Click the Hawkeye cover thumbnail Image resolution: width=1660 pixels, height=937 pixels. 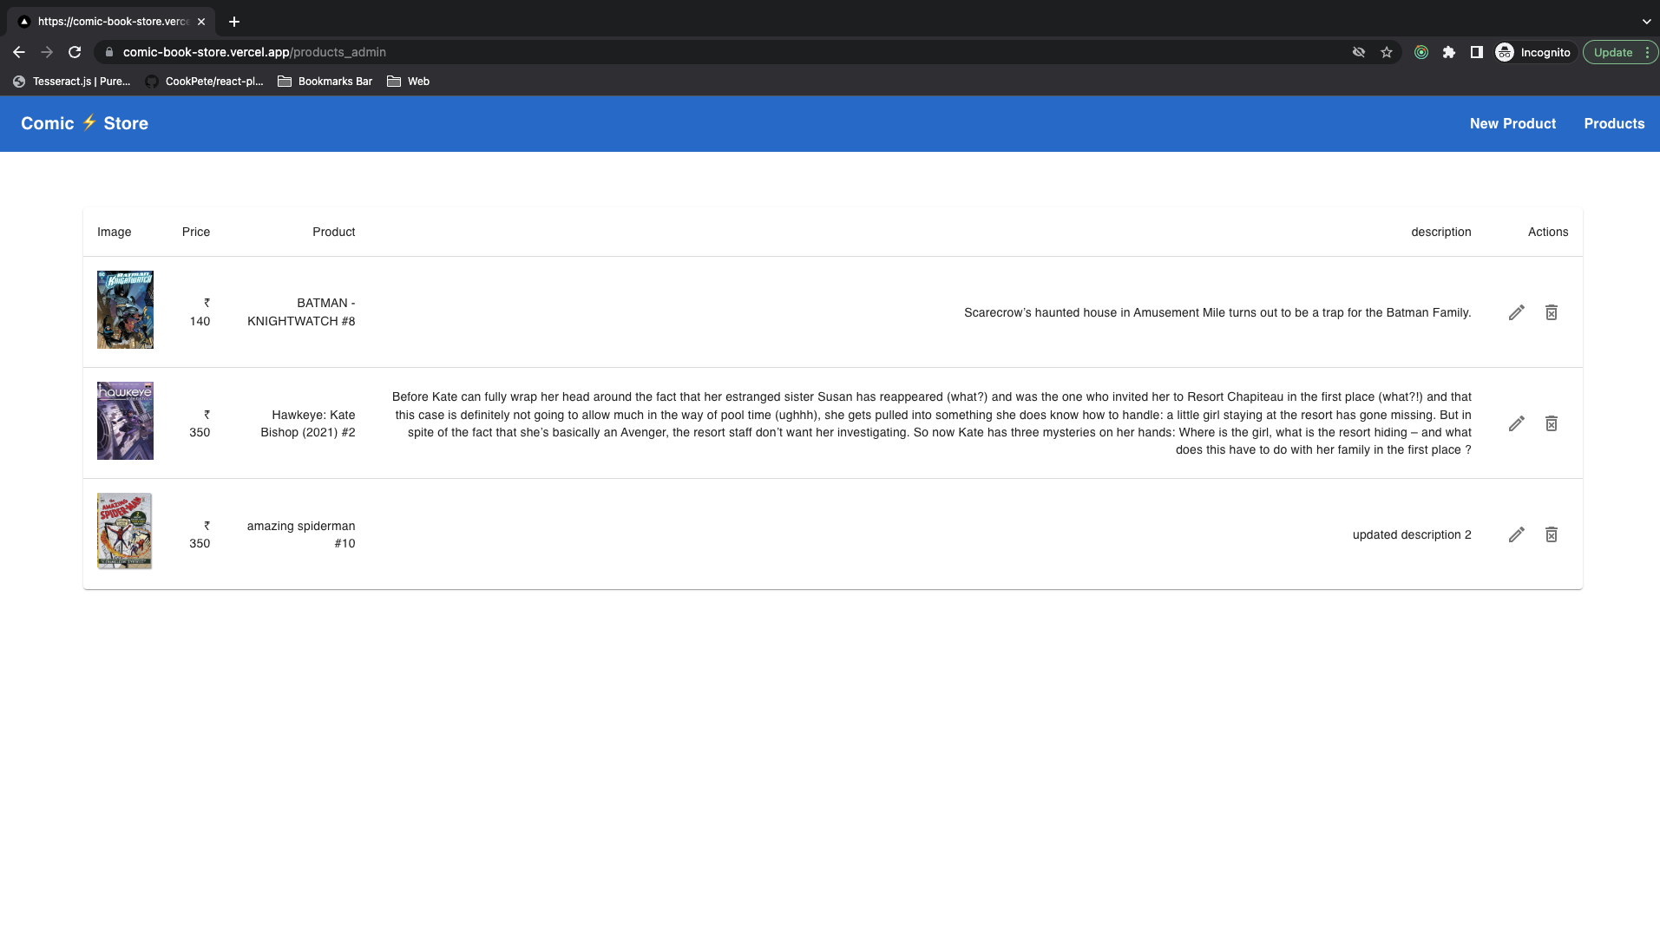click(x=125, y=421)
